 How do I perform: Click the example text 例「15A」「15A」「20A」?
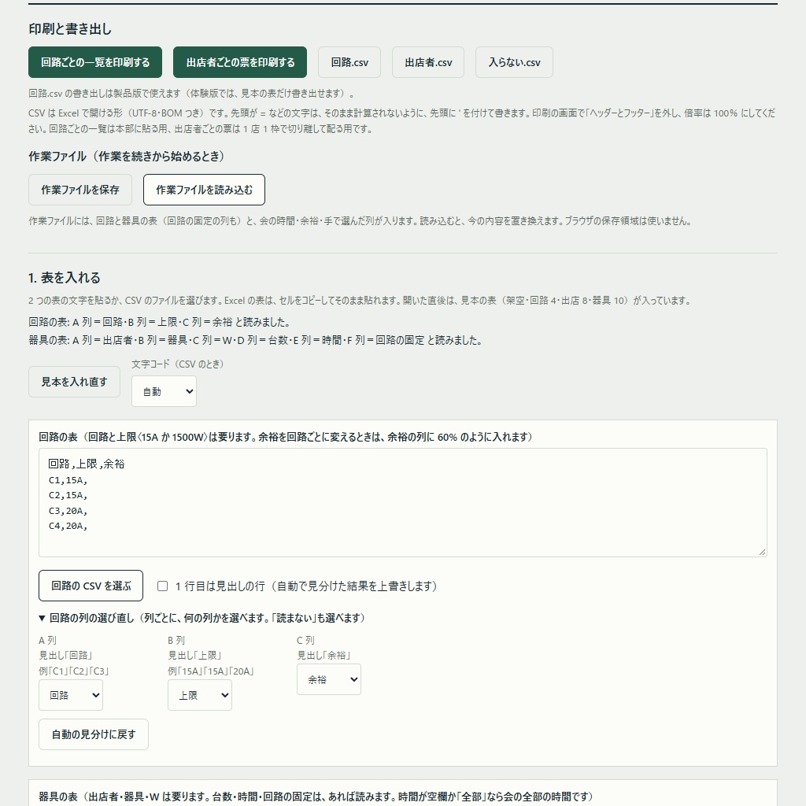tap(211, 671)
